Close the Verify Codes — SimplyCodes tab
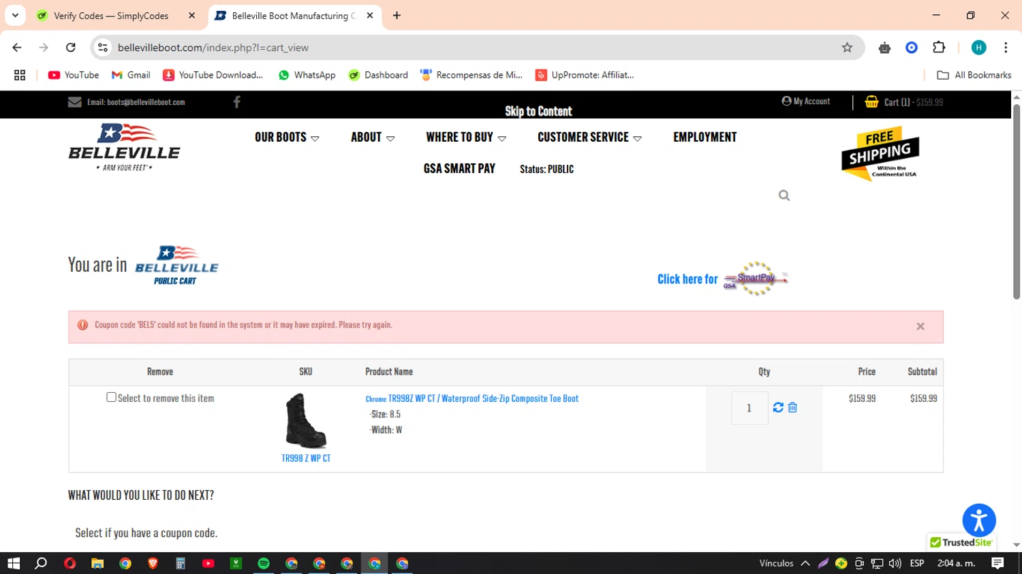The height and width of the screenshot is (574, 1022). pos(191,16)
